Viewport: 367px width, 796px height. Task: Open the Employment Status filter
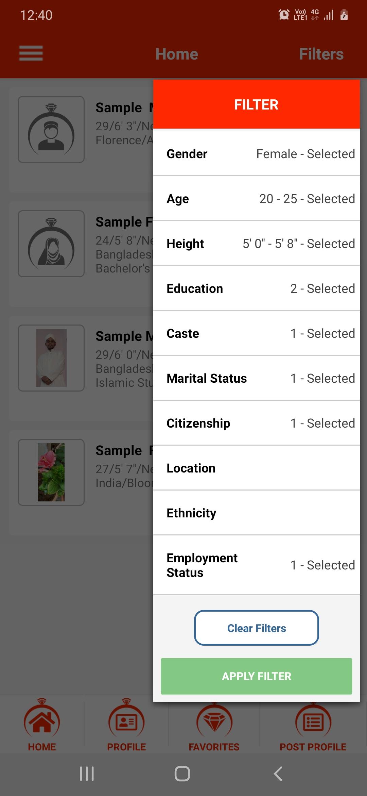point(257,565)
